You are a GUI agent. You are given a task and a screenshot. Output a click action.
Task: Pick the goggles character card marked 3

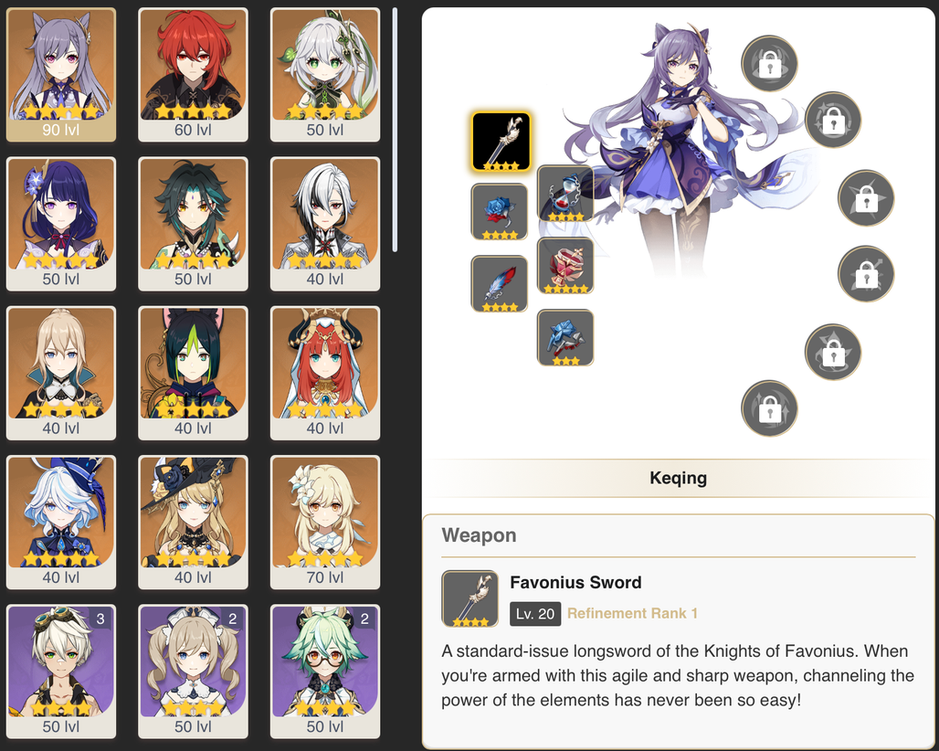[x=61, y=672]
